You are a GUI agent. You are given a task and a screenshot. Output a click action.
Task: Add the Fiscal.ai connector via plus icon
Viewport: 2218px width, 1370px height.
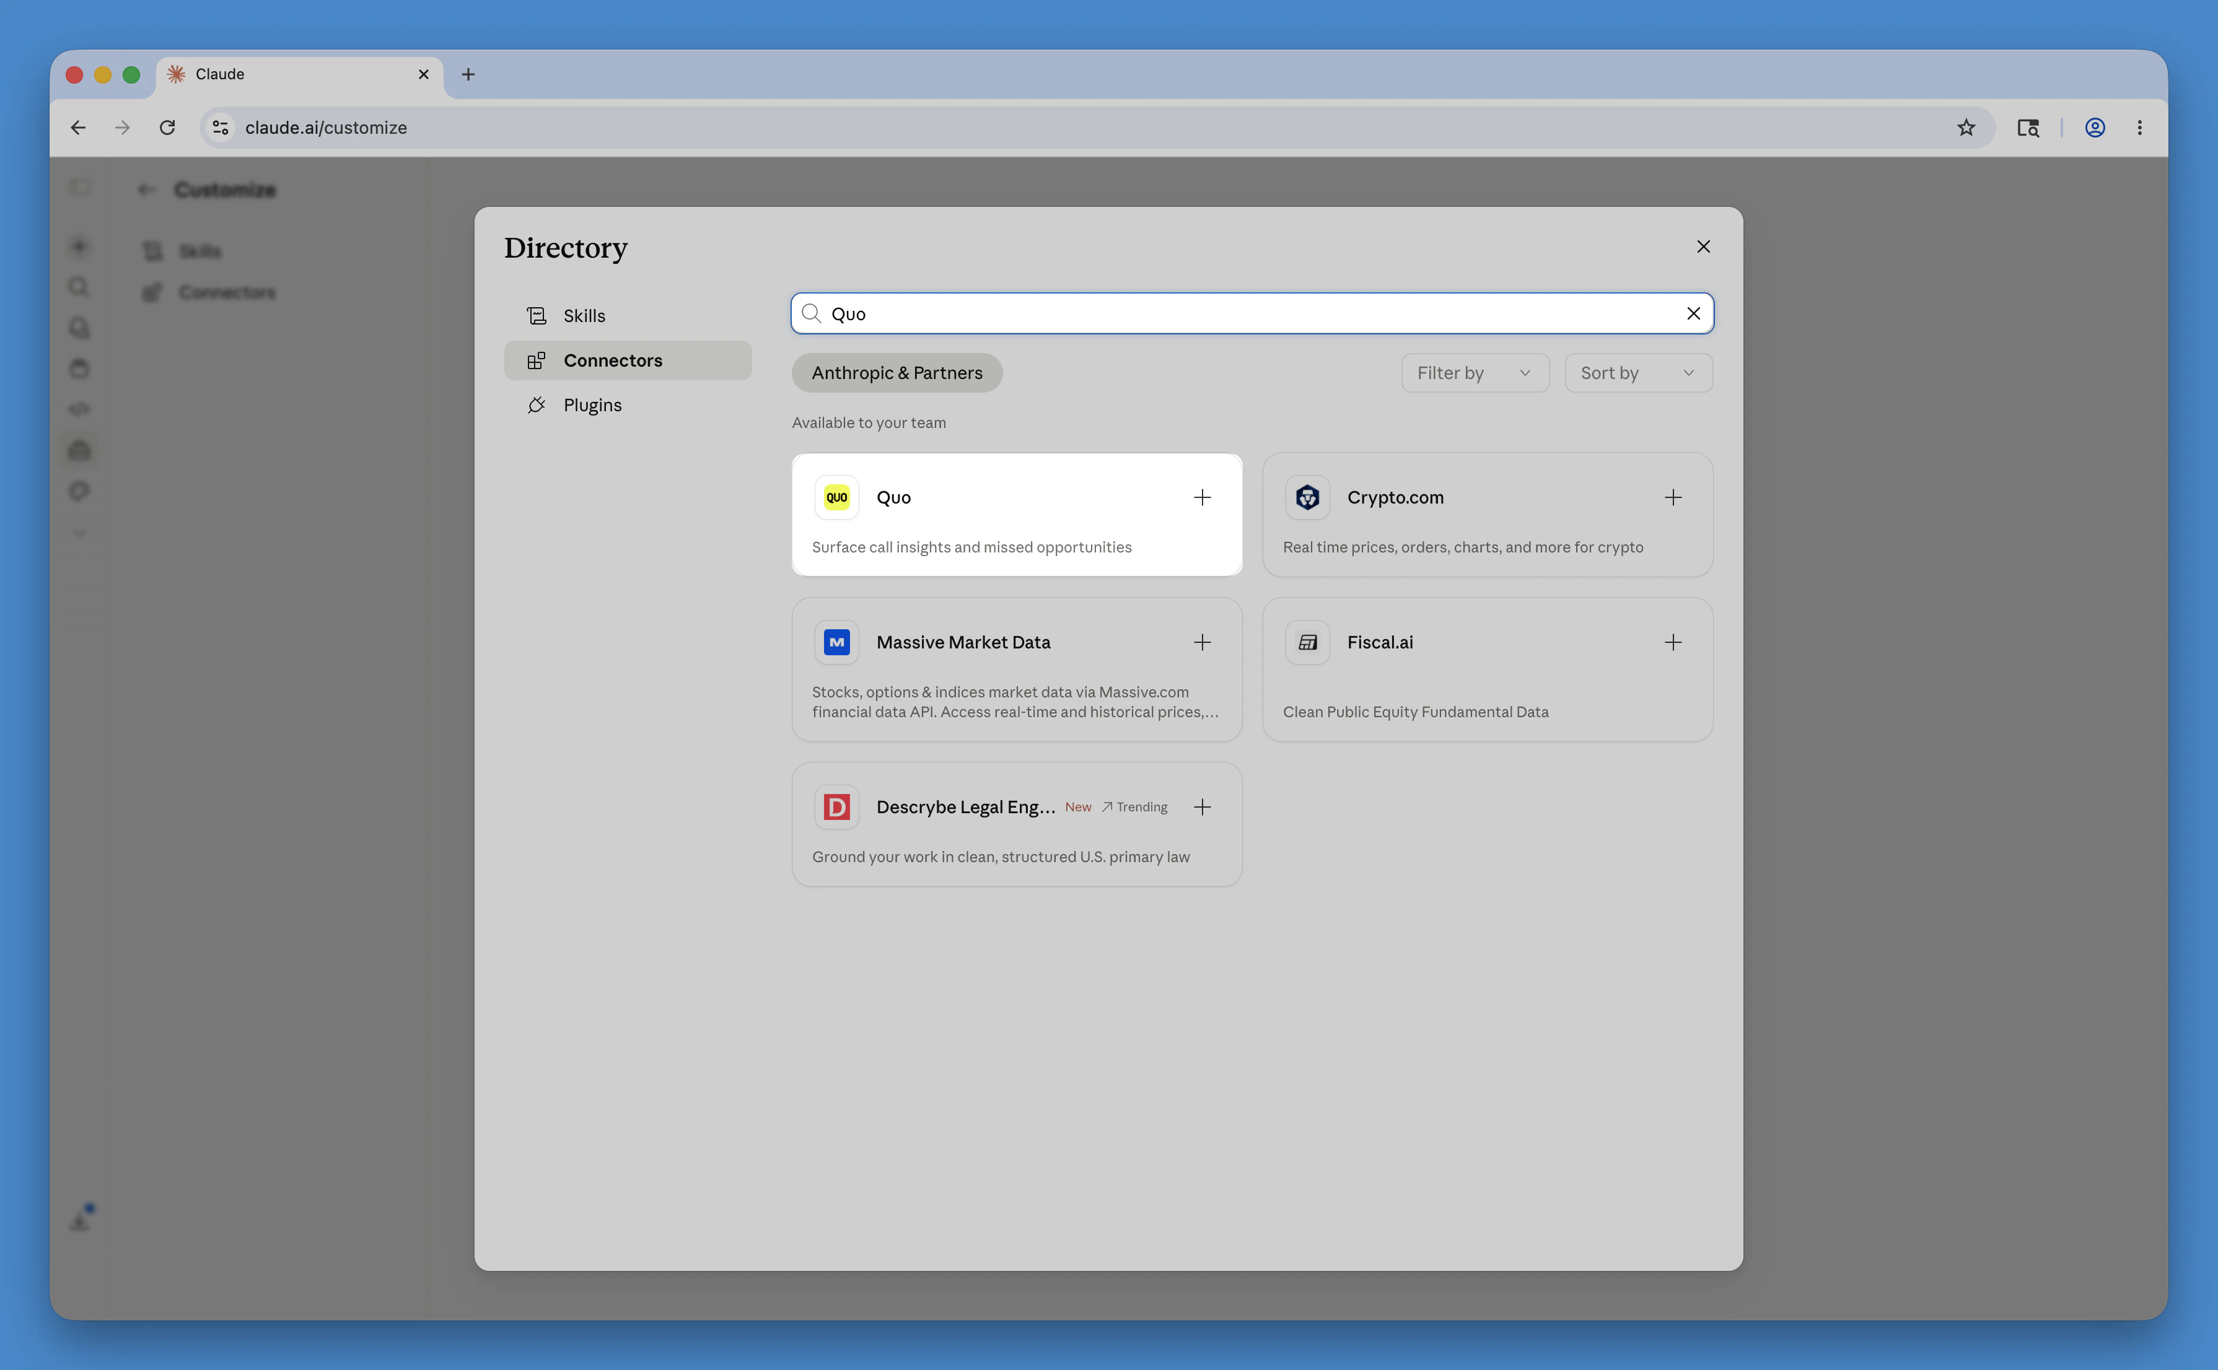point(1672,642)
